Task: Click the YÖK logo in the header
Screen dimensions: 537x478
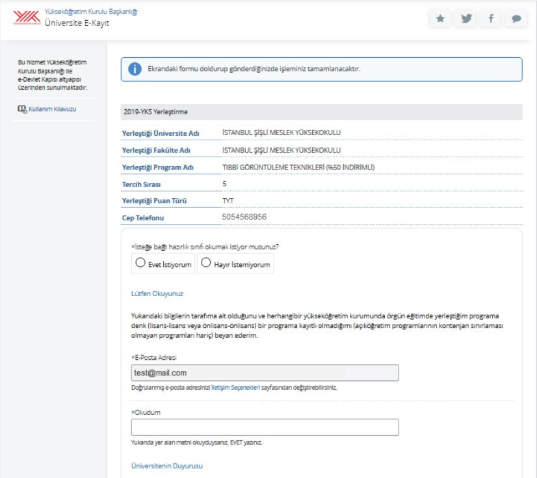Action: click(26, 18)
